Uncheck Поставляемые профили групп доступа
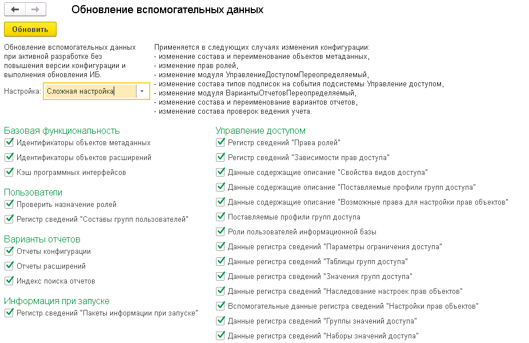This screenshot has height=343, width=529. (221, 217)
